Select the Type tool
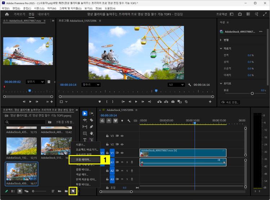 pyautogui.click(x=85, y=140)
